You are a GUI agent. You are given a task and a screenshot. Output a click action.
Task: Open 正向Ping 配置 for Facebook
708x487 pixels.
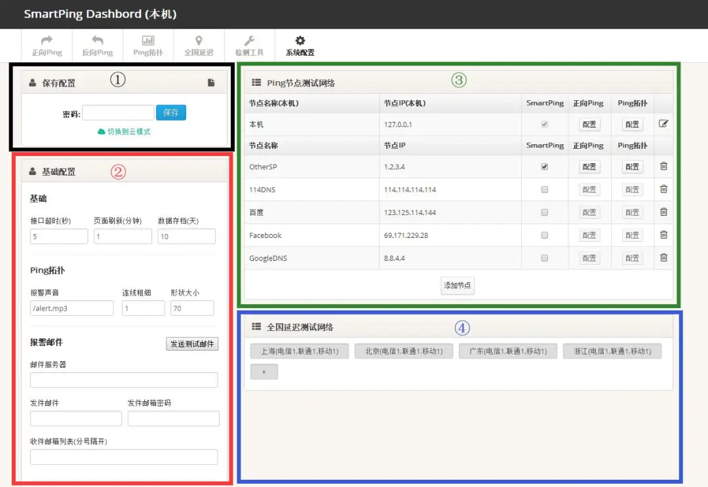(589, 235)
